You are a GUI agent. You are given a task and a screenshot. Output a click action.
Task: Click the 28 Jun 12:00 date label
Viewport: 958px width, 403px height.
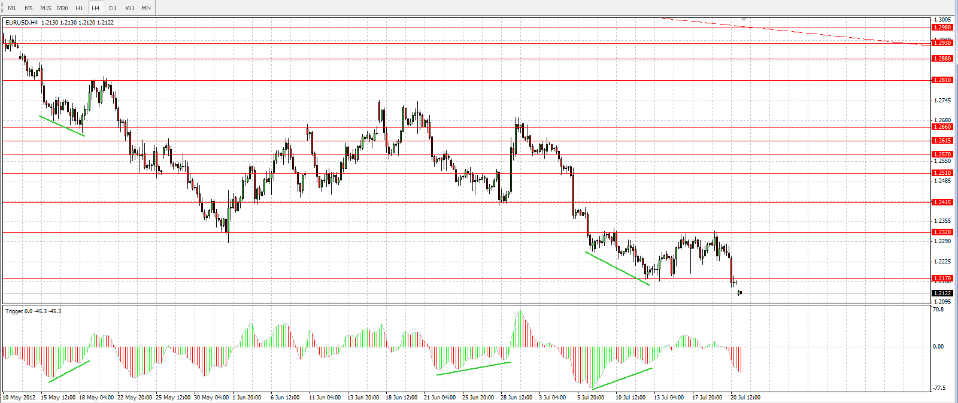tap(516, 398)
